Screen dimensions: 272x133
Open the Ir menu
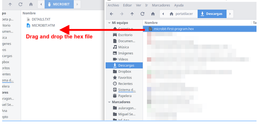[147, 5]
